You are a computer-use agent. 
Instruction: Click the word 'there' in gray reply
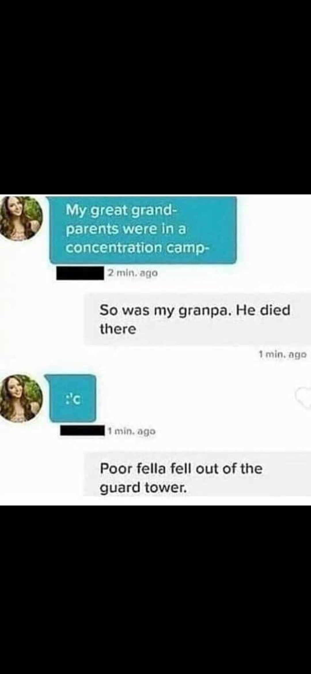pyautogui.click(x=118, y=329)
